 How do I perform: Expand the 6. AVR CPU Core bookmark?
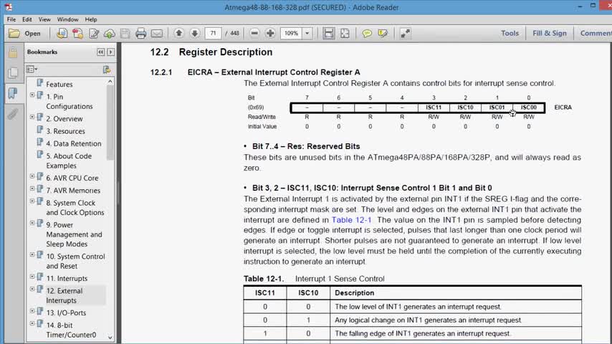click(32, 176)
